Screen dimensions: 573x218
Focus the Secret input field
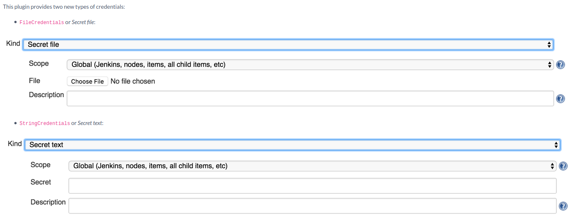(x=312, y=186)
